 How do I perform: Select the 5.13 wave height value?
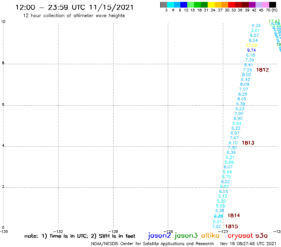223,196
